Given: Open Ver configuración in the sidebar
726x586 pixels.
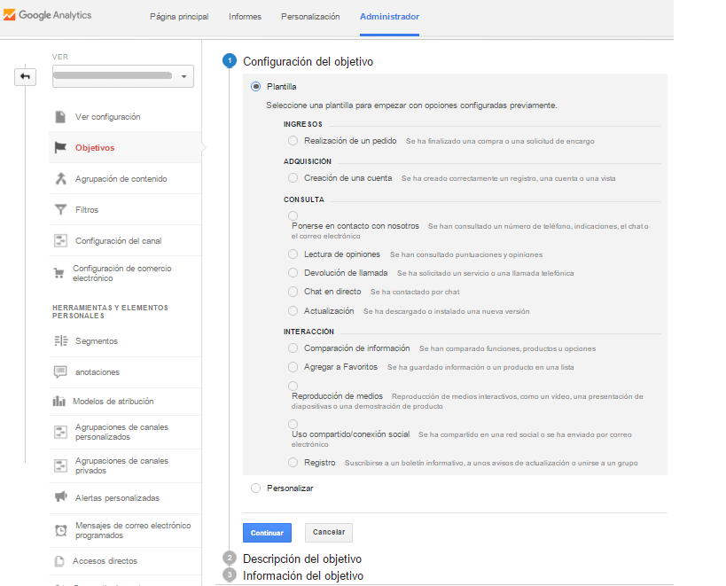Looking at the screenshot, I should (107, 117).
